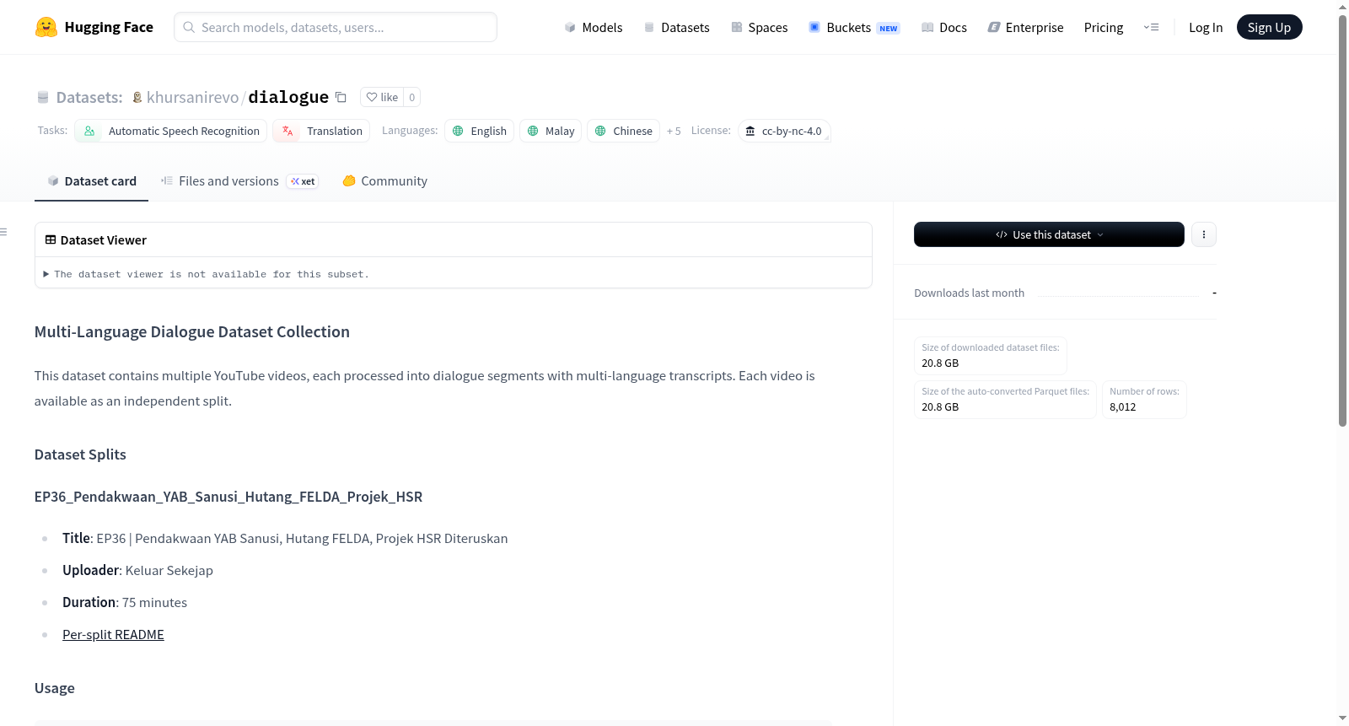Open the Per-split README link
The height and width of the screenshot is (726, 1349).
click(113, 634)
